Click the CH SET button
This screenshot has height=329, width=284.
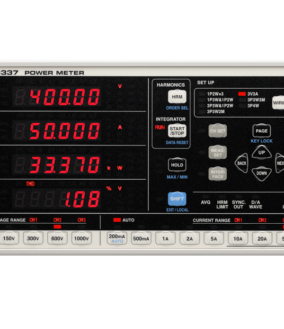[x=218, y=131]
